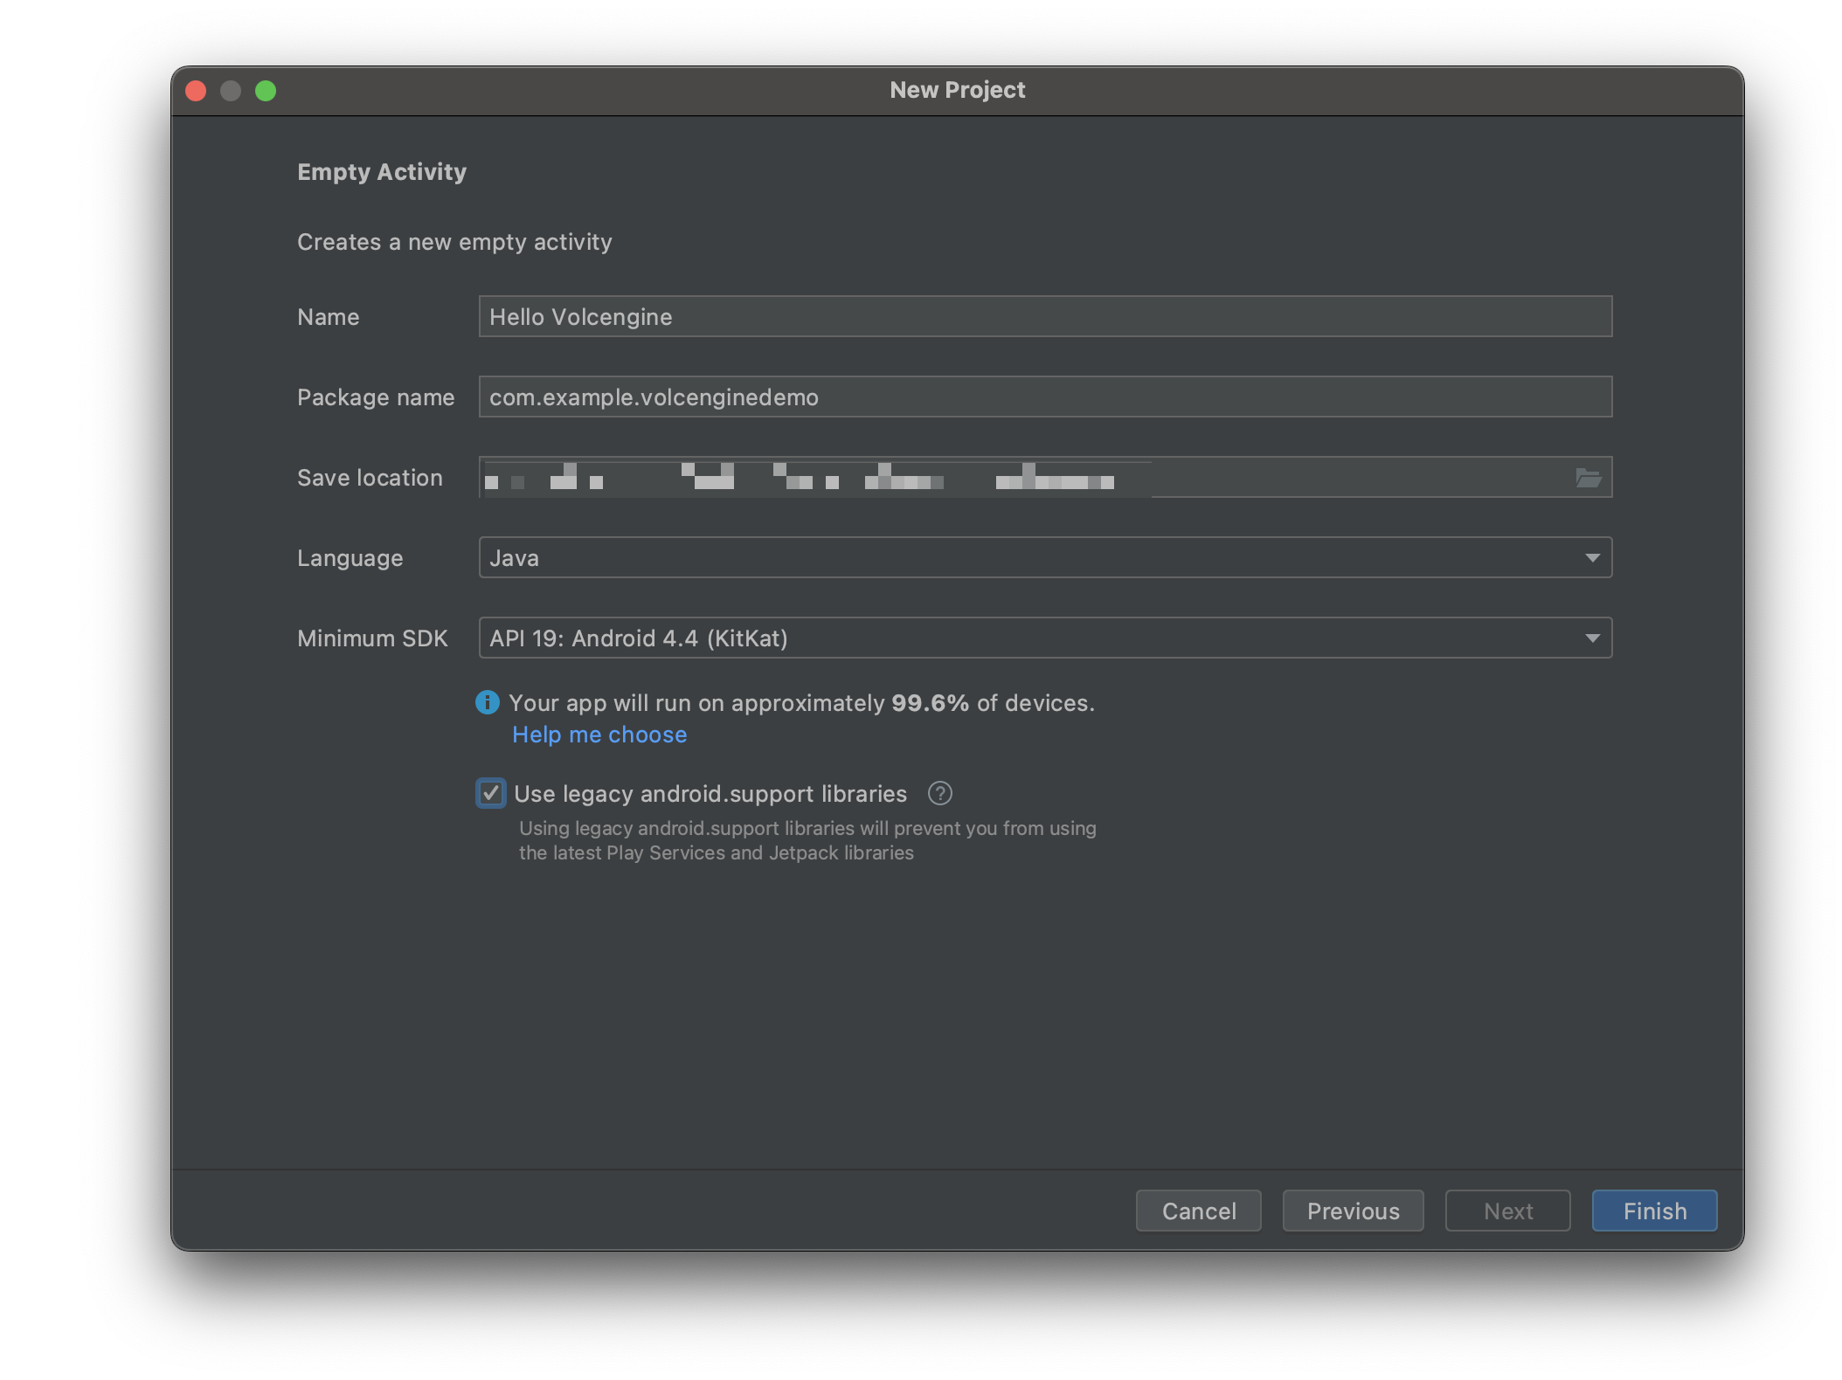
Task: Click the '99.6%' devices text
Action: pyautogui.click(x=930, y=703)
